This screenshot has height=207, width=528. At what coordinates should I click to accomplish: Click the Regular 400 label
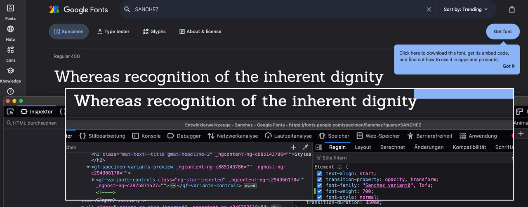coord(67,56)
